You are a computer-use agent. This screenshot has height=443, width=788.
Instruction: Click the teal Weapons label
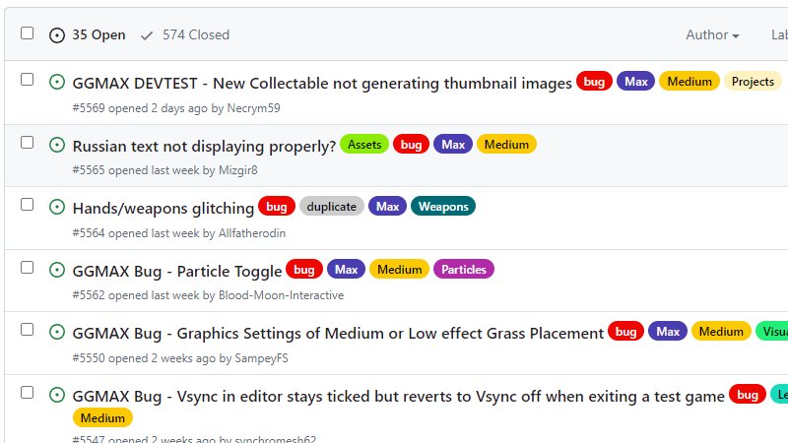443,207
